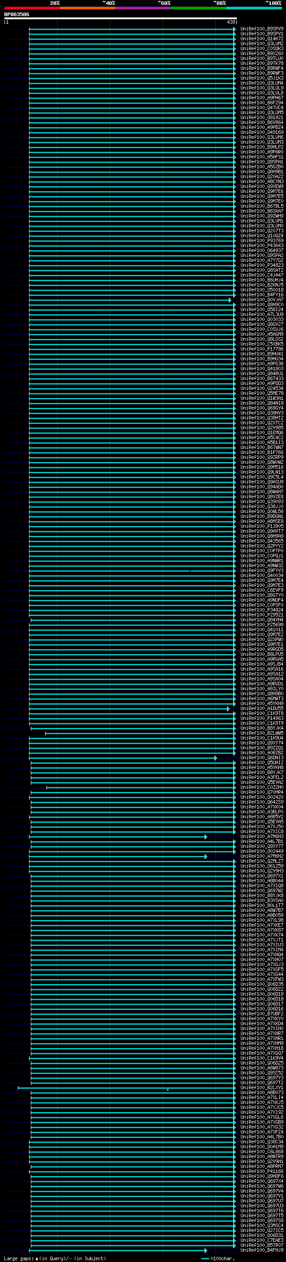
Task: Select hit UniRef100_B6F294
Action: pos(262,103)
